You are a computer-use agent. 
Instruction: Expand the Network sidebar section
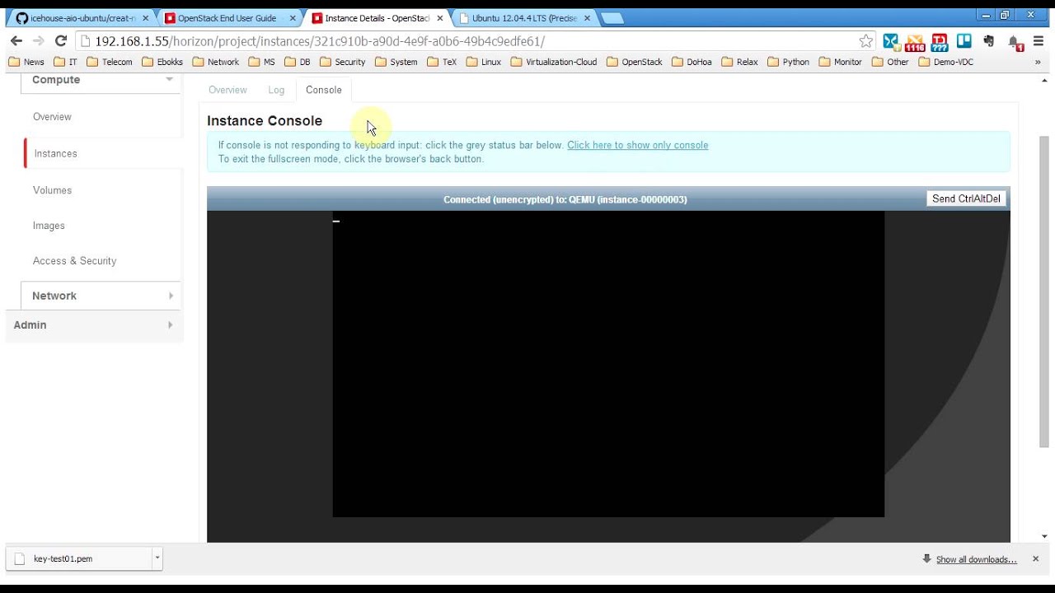click(x=171, y=296)
